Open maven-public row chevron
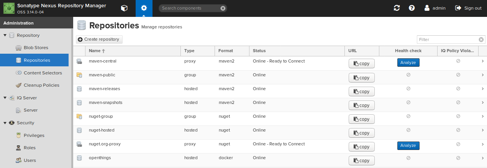Image resolution: width=487 pixels, height=168 pixels. 482,75
